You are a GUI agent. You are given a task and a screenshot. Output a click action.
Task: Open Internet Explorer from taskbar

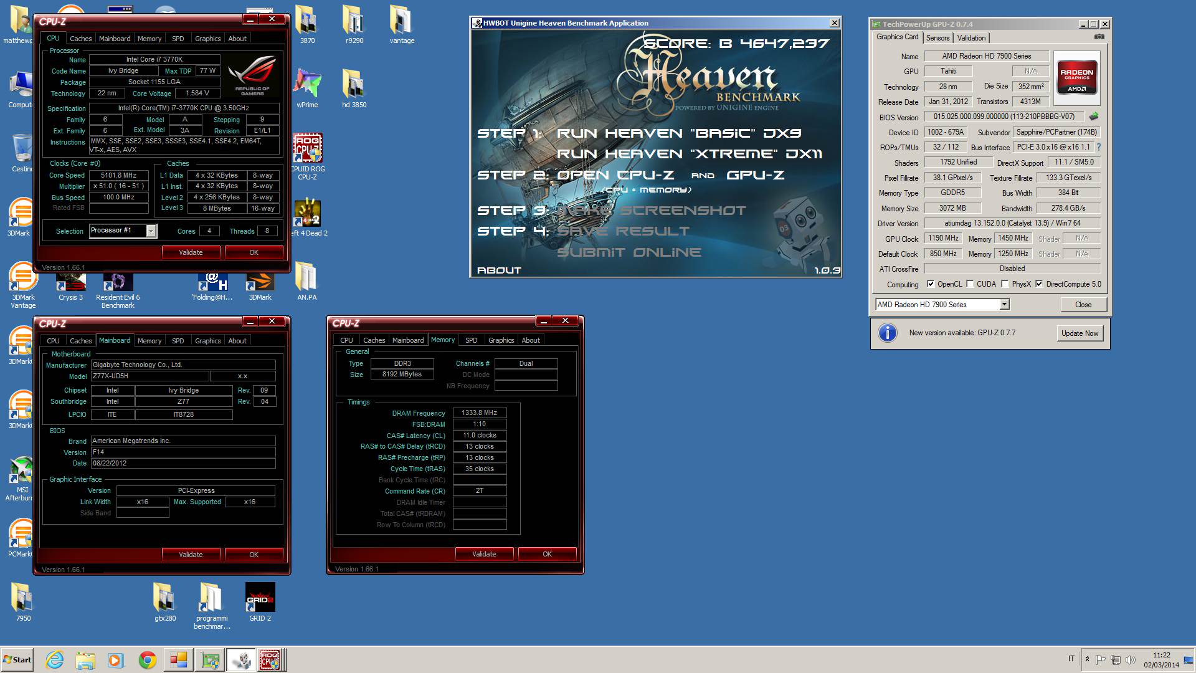[55, 660]
